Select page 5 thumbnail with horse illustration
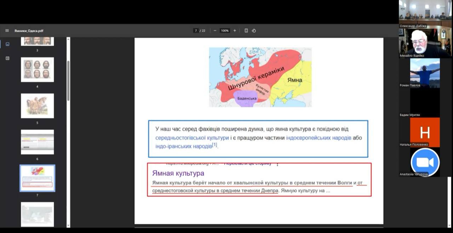Image resolution: width=453 pixels, height=233 pixels. [37, 106]
